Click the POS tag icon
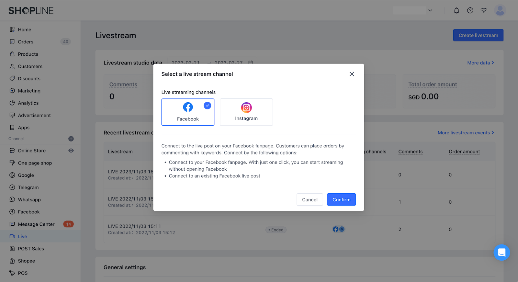The height and width of the screenshot is (282, 518). click(x=12, y=273)
